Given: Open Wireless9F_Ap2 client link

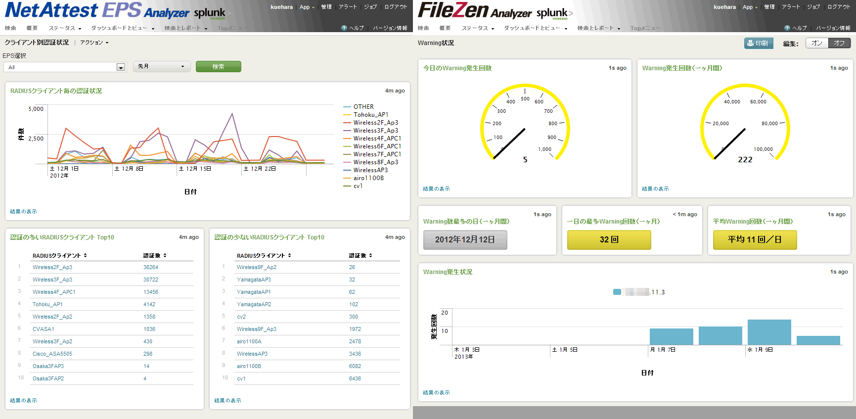Looking at the screenshot, I should [257, 267].
